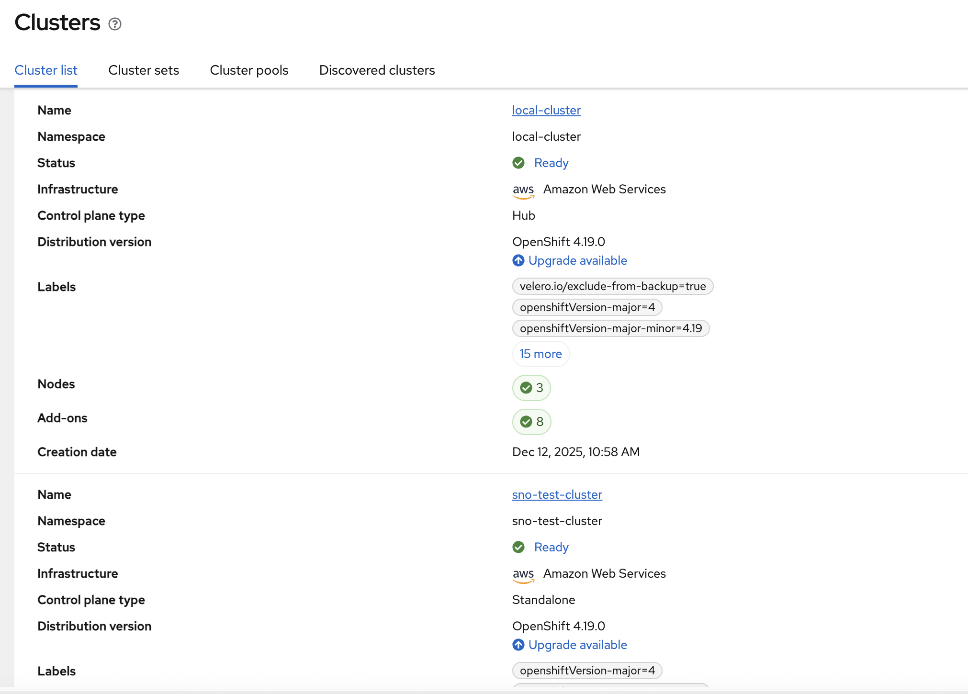Screen dimensions: 968x694
Task: Click AWS logo in sno-test-cluster infrastructure row
Action: (x=523, y=574)
